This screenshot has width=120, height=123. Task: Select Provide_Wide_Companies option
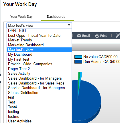click(39, 64)
